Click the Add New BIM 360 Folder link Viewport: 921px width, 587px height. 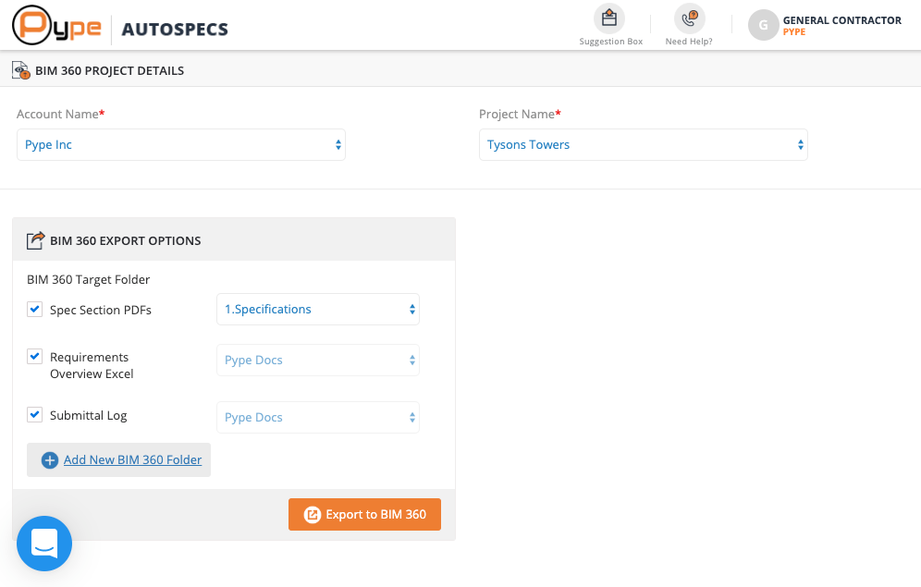click(x=132, y=460)
